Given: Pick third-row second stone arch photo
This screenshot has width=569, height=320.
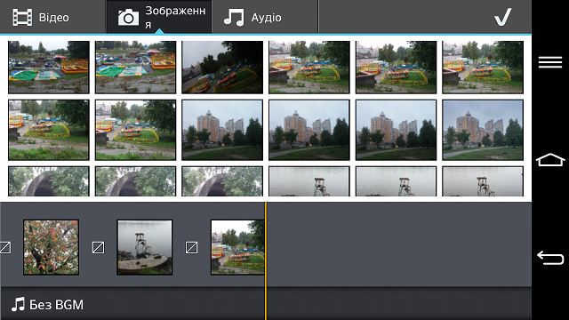Looking at the screenshot, I should pos(135,181).
